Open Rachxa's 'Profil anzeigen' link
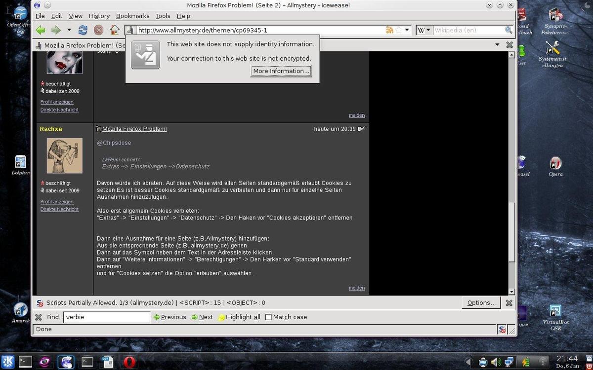The width and height of the screenshot is (593, 370). coord(57,202)
